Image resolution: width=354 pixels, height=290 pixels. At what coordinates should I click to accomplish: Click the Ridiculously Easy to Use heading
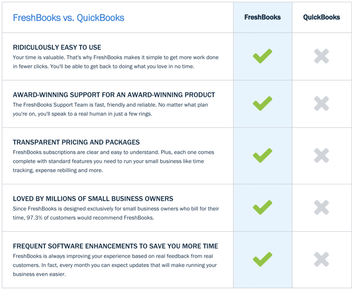(x=57, y=47)
